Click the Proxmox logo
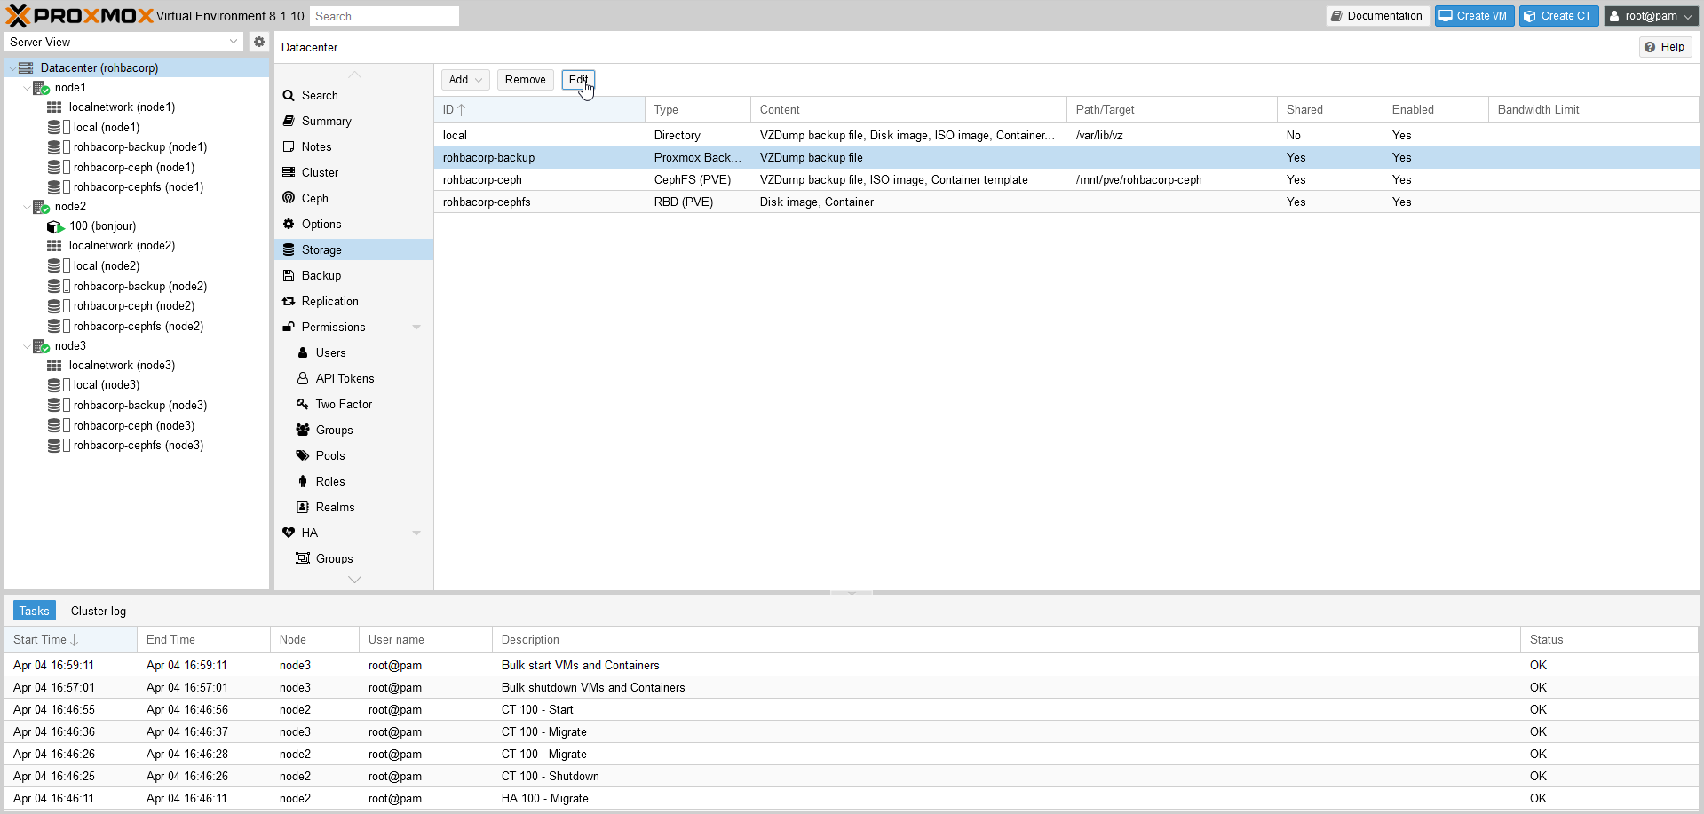Image resolution: width=1704 pixels, height=814 pixels. 80,16
